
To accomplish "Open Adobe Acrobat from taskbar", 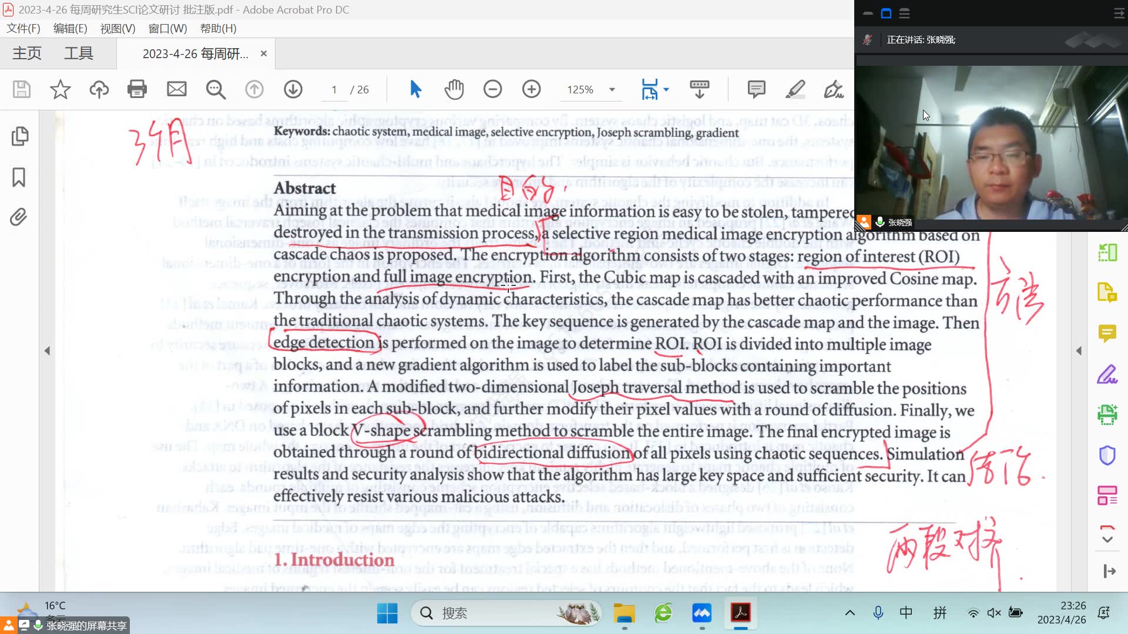I will click(x=740, y=613).
